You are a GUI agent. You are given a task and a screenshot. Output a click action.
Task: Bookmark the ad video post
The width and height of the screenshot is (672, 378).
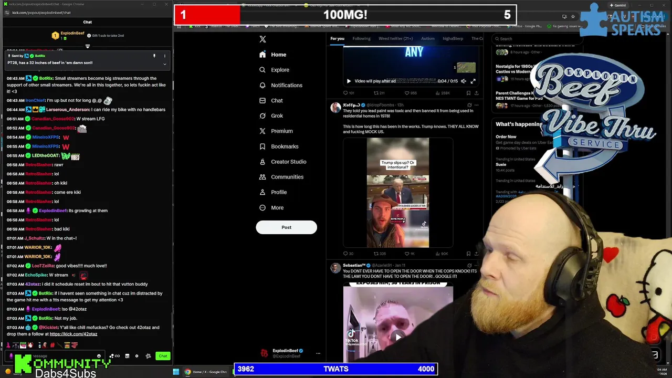tap(468, 93)
